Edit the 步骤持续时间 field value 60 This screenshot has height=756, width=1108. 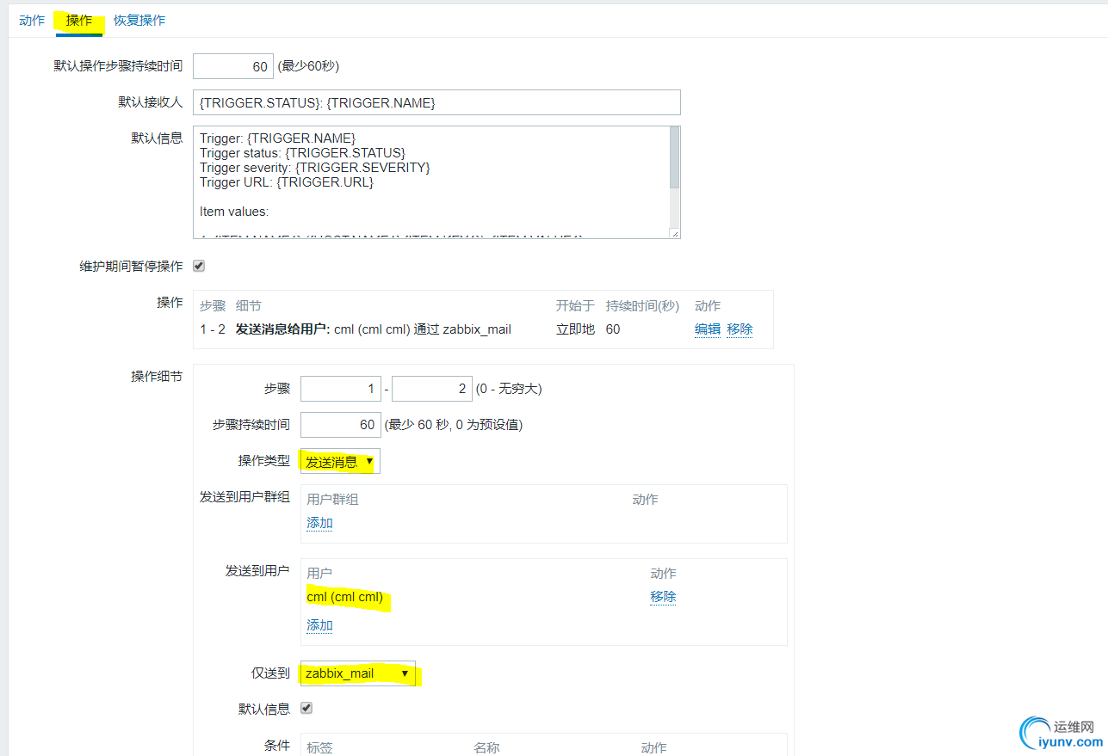(341, 424)
